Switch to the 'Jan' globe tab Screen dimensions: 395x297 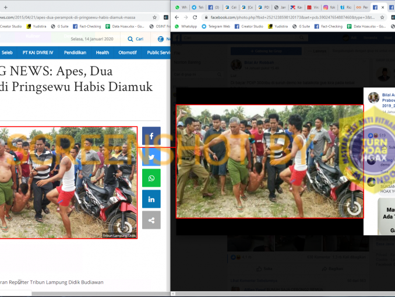[280, 8]
